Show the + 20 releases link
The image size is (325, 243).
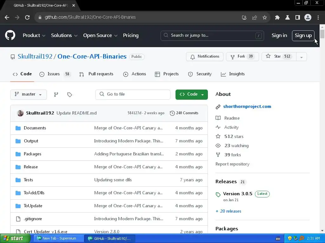tap(228, 211)
